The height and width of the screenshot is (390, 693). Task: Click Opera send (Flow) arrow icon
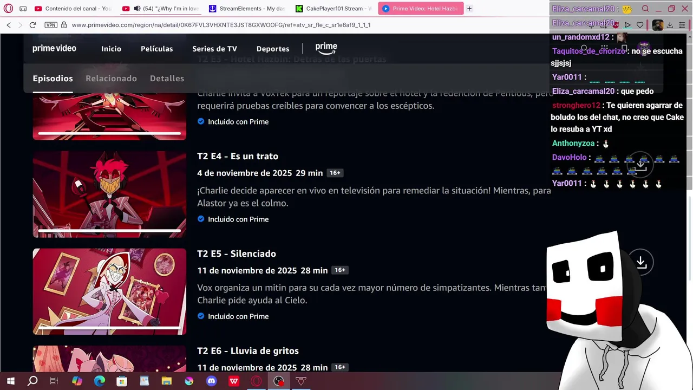click(627, 25)
